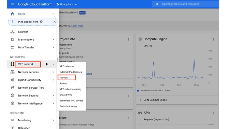Open the hamburger navigation menu

pos(12,4)
